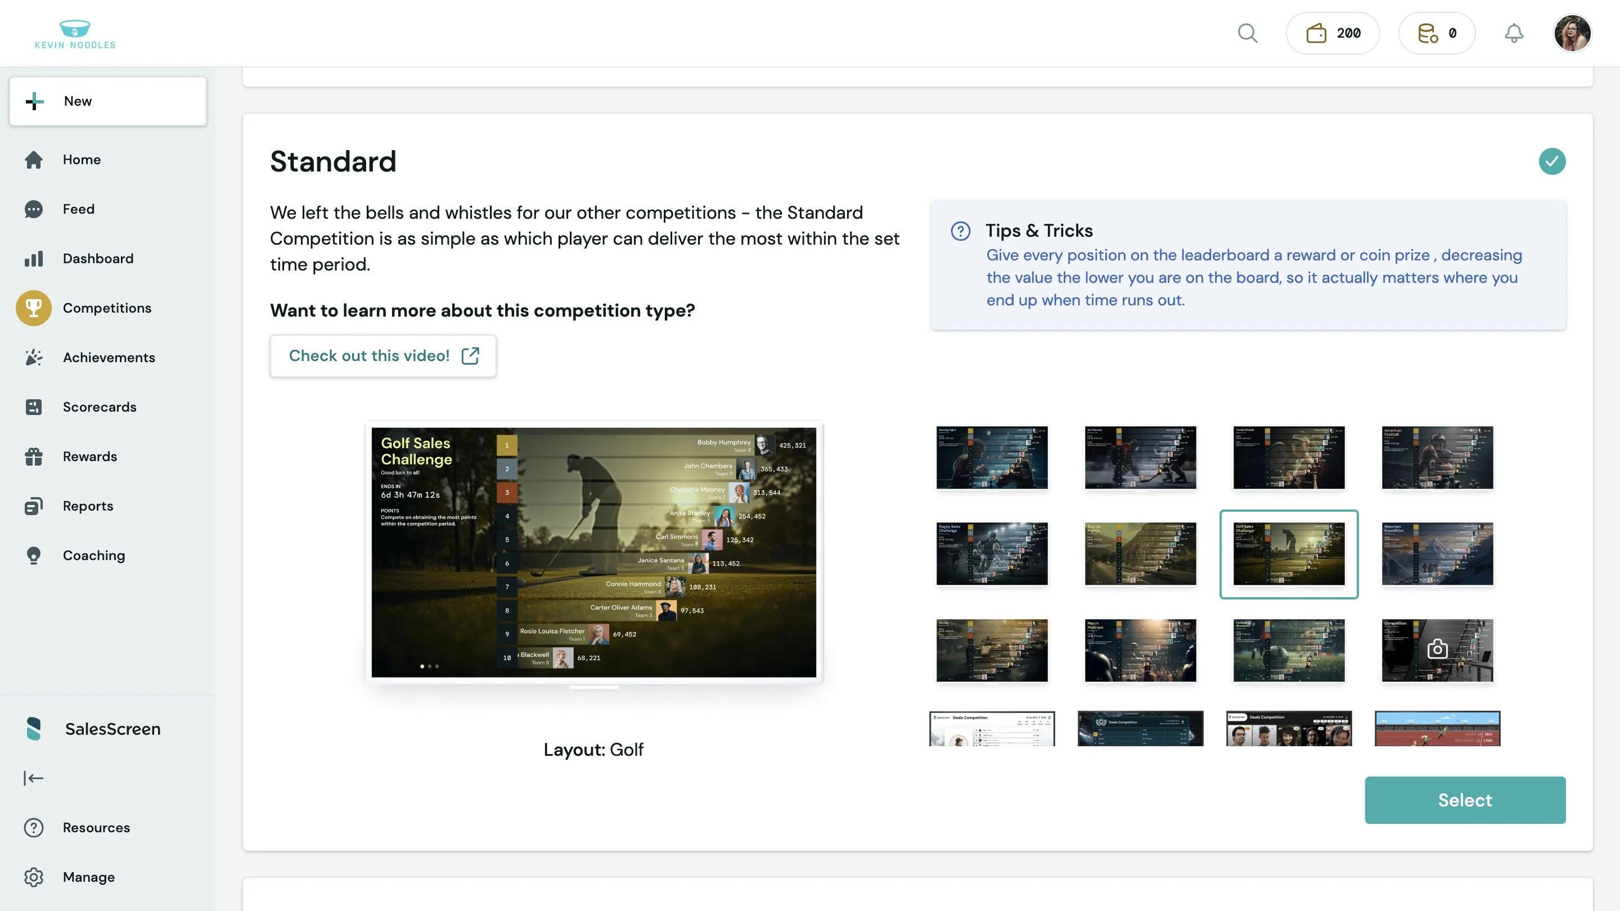Click the Manage gear icon
1620x911 pixels.
33,877
